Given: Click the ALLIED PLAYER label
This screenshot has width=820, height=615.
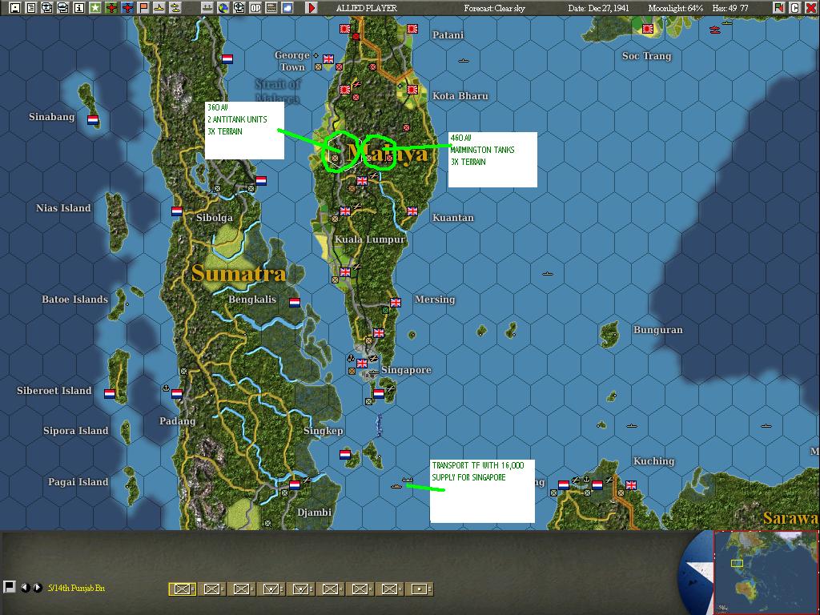Looking at the screenshot, I should point(366,8).
